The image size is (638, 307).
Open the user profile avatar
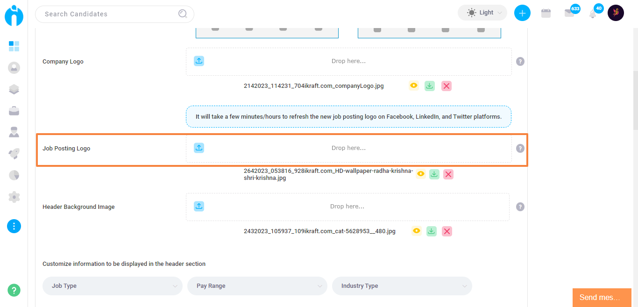(616, 13)
